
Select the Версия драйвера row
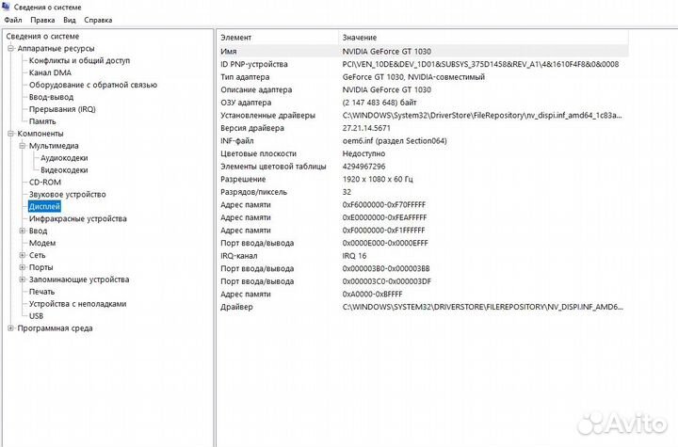(253, 128)
